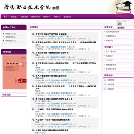Open the 下载中心 navigation item
Image resolution: width=134 pixels, height=134 pixels.
coord(57,17)
